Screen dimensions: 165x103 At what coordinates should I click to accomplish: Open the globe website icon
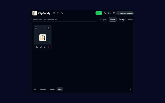54,13
